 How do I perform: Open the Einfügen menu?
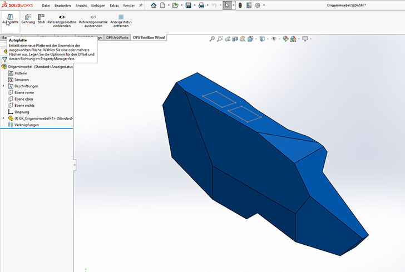coord(98,6)
